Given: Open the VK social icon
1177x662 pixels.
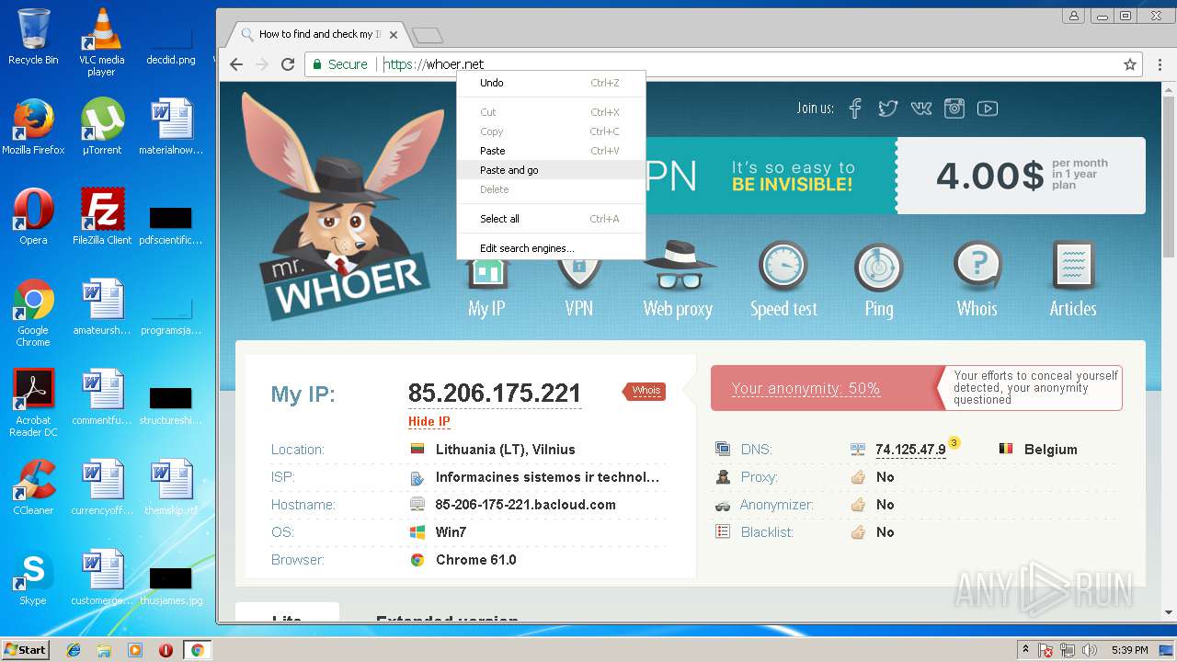Looking at the screenshot, I should click(x=920, y=108).
